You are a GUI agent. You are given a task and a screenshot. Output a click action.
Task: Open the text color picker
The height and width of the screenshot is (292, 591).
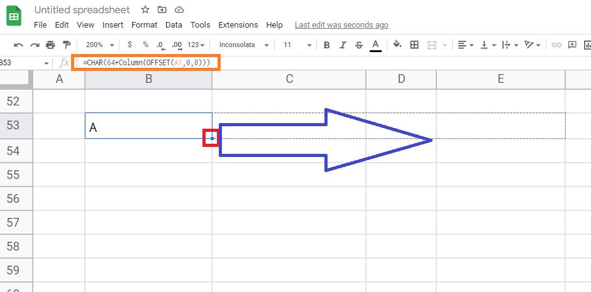pos(375,45)
